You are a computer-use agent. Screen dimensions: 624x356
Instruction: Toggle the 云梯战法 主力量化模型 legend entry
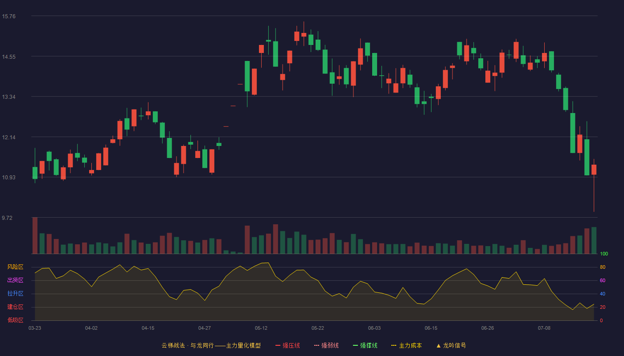coord(211,345)
